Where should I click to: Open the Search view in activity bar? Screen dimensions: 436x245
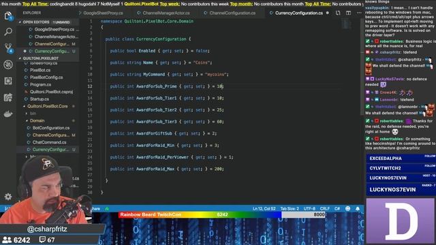[x=8, y=32]
